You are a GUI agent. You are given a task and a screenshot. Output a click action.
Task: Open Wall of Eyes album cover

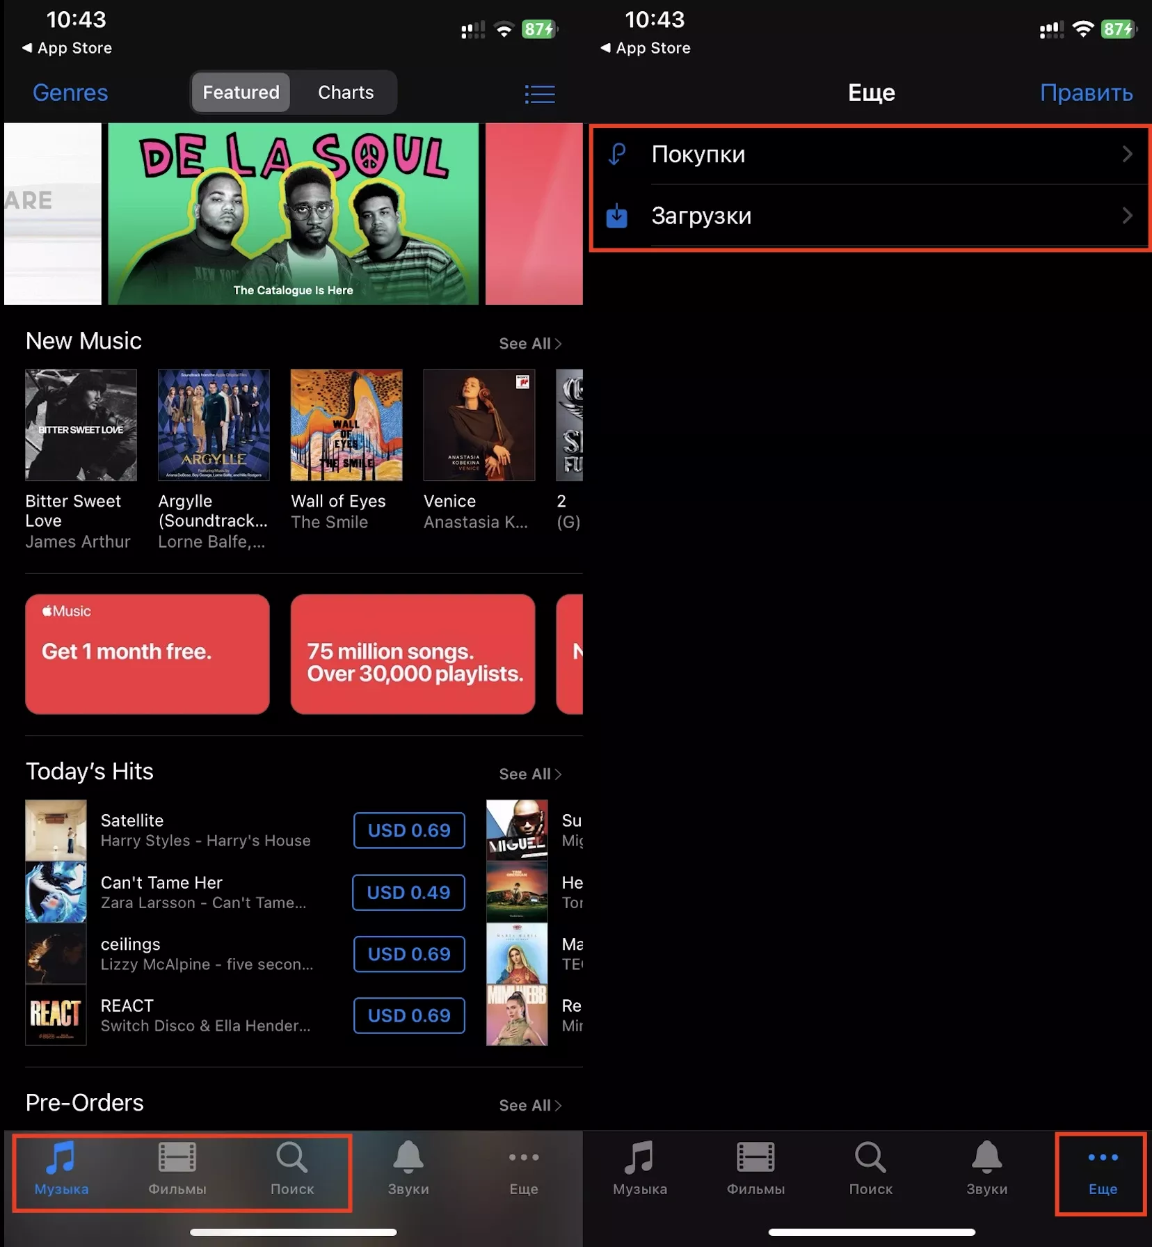coord(346,425)
